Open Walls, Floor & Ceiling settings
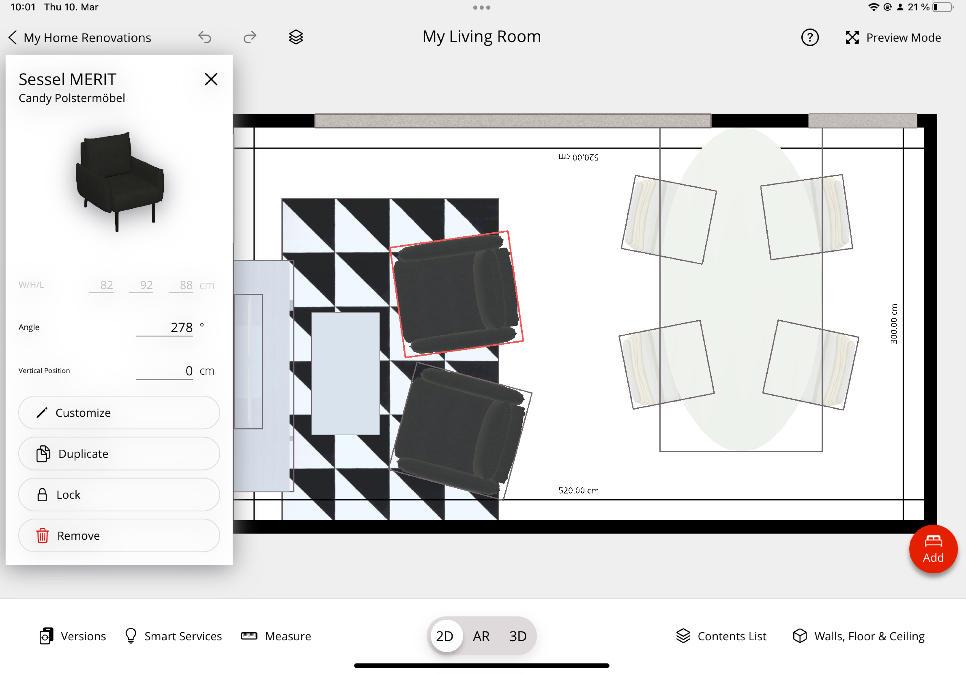This screenshot has width=966, height=674. tap(859, 636)
